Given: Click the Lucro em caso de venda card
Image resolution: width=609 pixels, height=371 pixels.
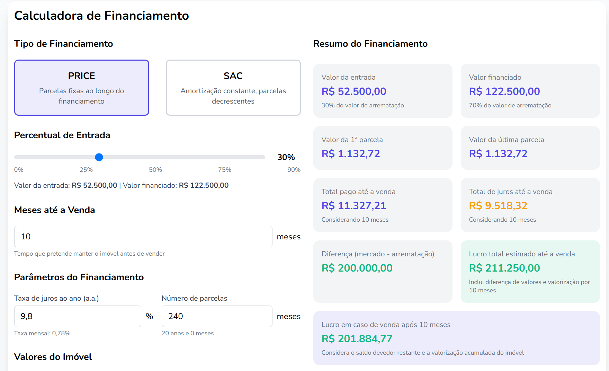Looking at the screenshot, I should point(456,338).
